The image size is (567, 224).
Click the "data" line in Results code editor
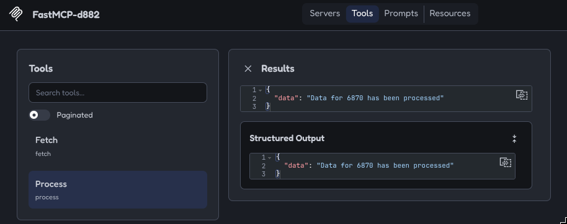pos(359,98)
